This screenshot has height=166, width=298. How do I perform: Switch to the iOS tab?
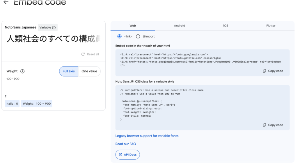coord(226,26)
